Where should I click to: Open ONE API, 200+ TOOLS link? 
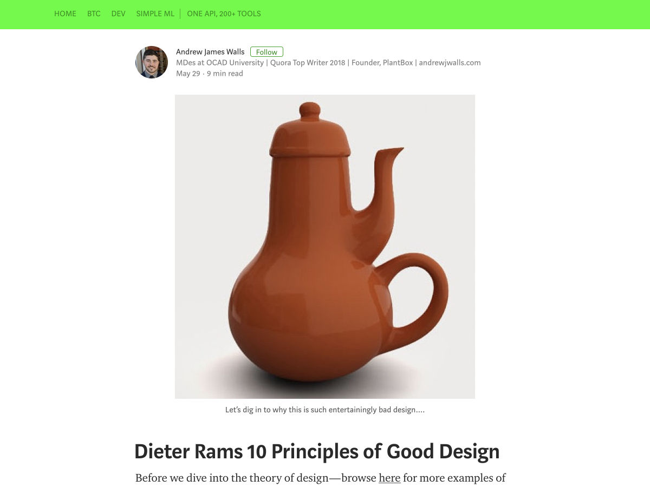tap(224, 14)
